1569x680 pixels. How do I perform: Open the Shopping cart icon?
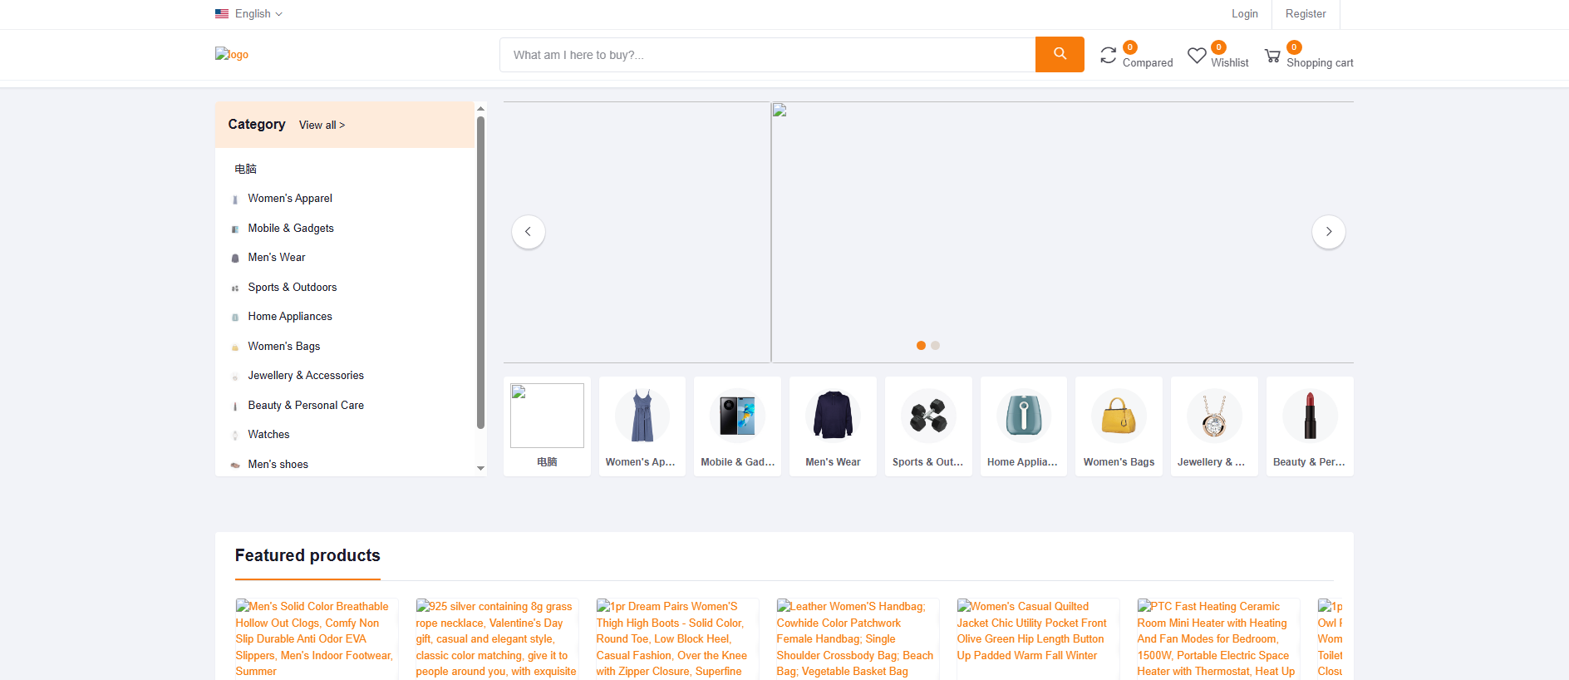(1272, 56)
